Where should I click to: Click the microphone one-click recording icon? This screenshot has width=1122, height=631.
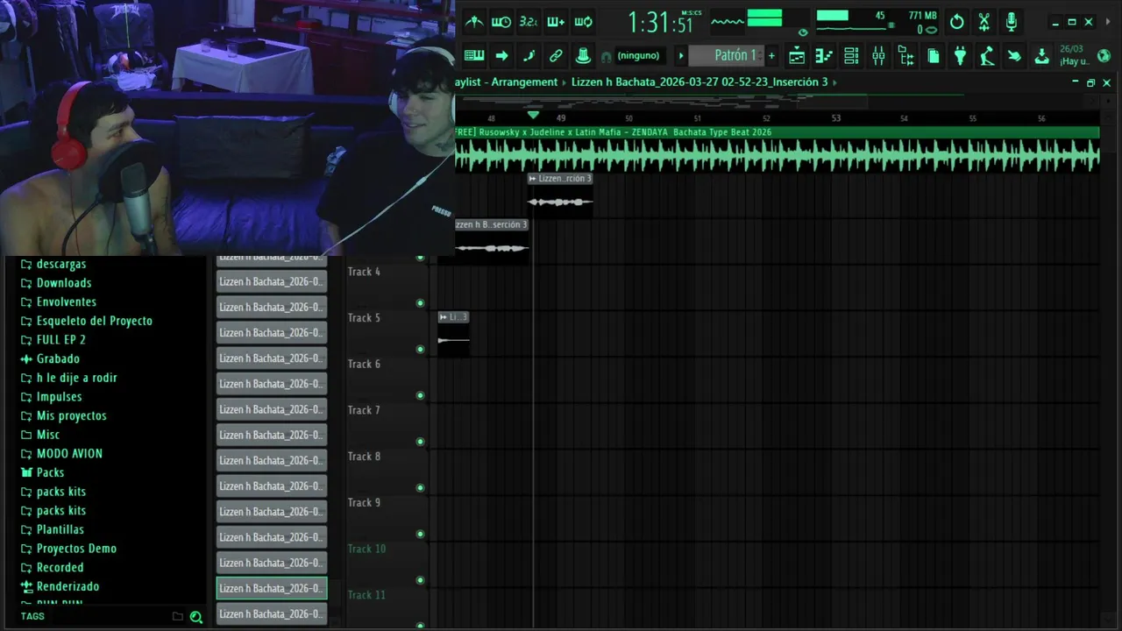click(x=1012, y=22)
